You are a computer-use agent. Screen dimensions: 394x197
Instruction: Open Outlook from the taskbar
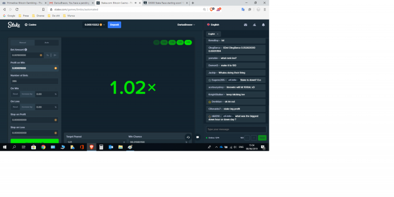point(110,147)
